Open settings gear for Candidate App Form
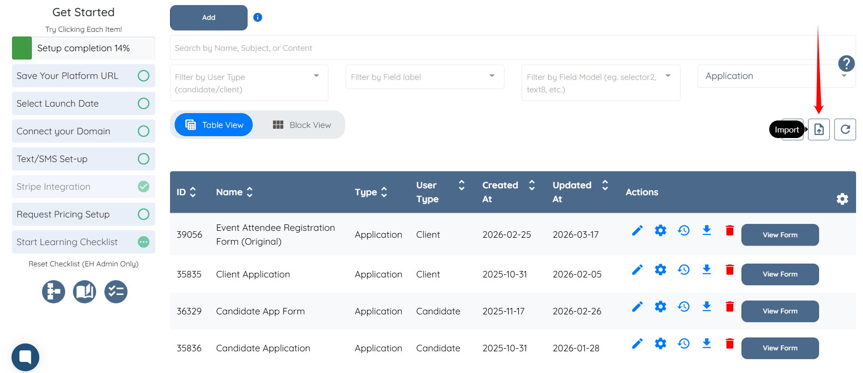Screen dimensions: 863x373 click(660, 307)
